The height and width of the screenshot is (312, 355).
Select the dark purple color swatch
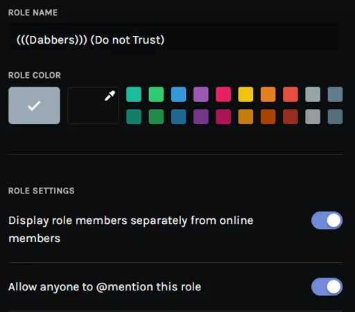coord(201,116)
